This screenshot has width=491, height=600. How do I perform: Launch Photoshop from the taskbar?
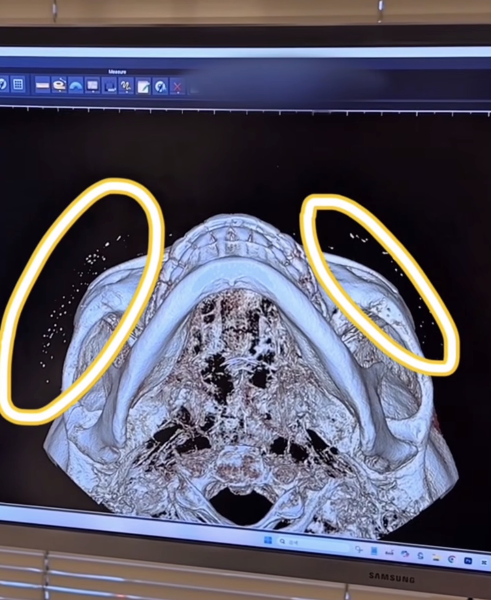[x=468, y=561]
